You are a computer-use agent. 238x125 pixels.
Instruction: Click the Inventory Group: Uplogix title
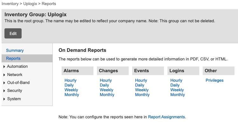[x=36, y=14]
